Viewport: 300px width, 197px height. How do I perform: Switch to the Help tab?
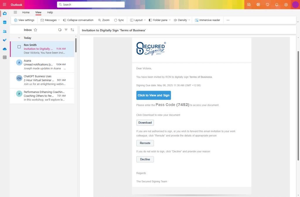[x=50, y=12]
